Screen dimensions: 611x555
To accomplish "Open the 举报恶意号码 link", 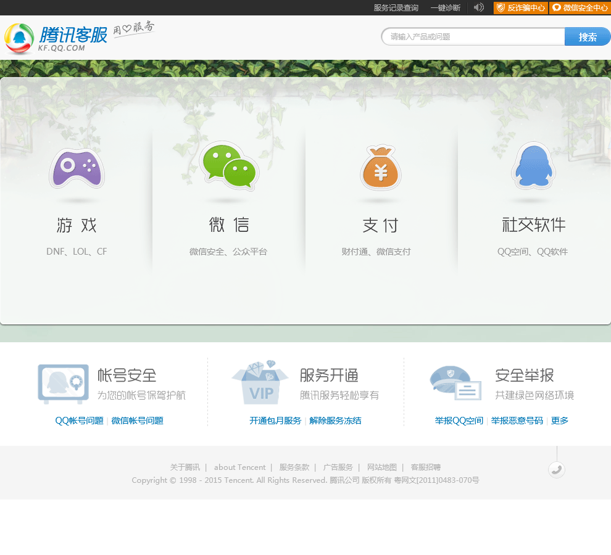I will point(517,421).
